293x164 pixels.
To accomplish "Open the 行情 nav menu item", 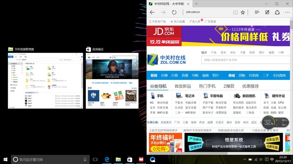I will click(x=175, y=75).
